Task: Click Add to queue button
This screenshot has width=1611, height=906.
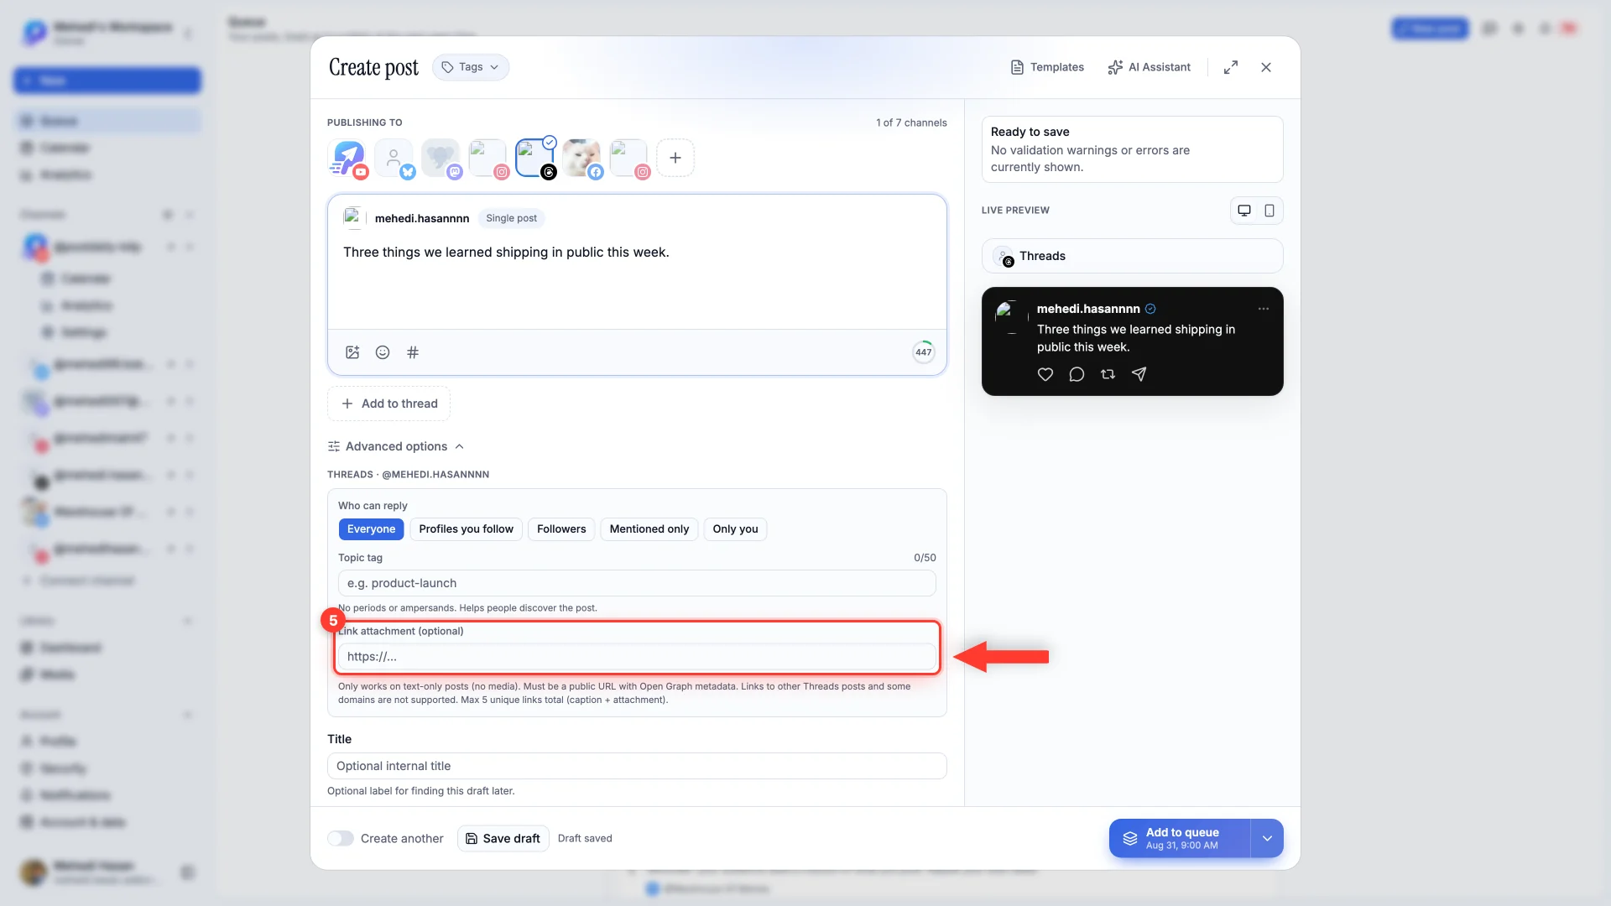Action: pos(1180,838)
